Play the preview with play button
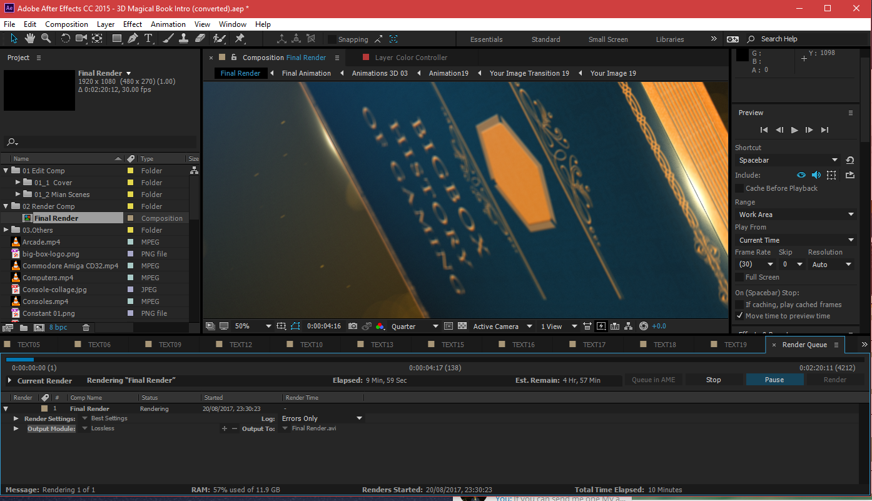Viewport: 872px width, 501px height. coord(794,130)
